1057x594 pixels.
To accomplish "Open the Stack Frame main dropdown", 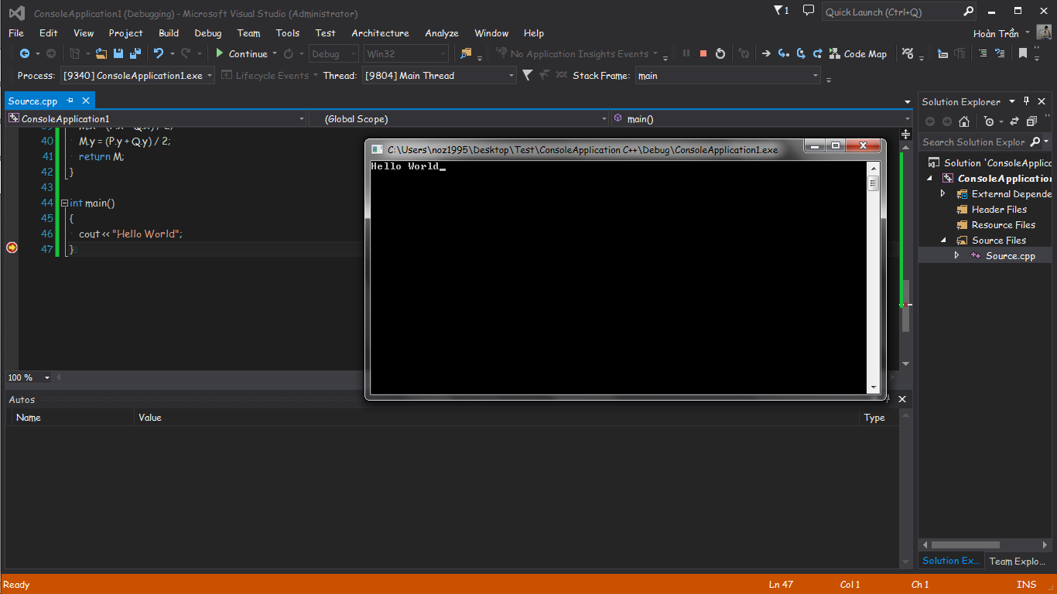I will [816, 76].
